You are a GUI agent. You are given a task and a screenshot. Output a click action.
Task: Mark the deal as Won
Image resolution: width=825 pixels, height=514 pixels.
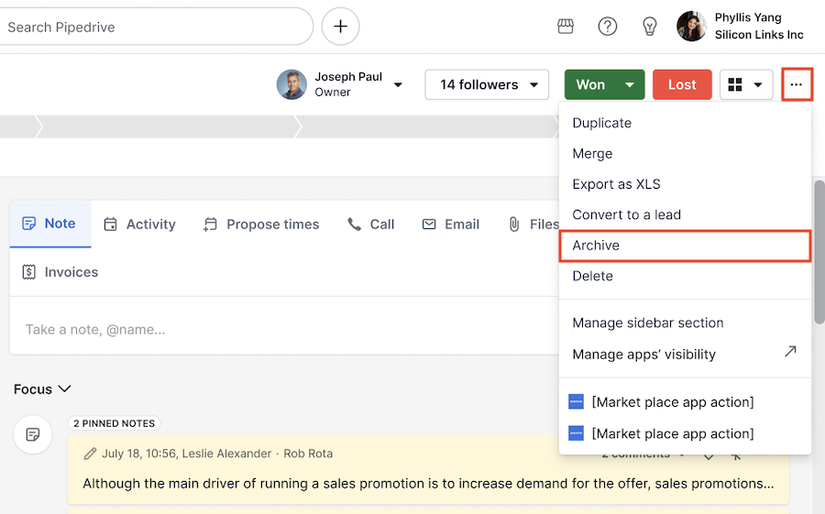(x=590, y=84)
